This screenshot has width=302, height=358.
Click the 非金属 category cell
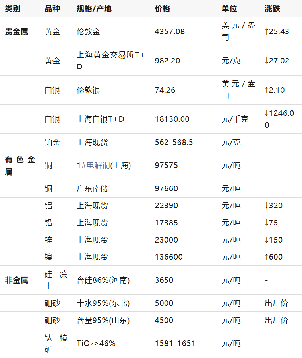pos(16,280)
